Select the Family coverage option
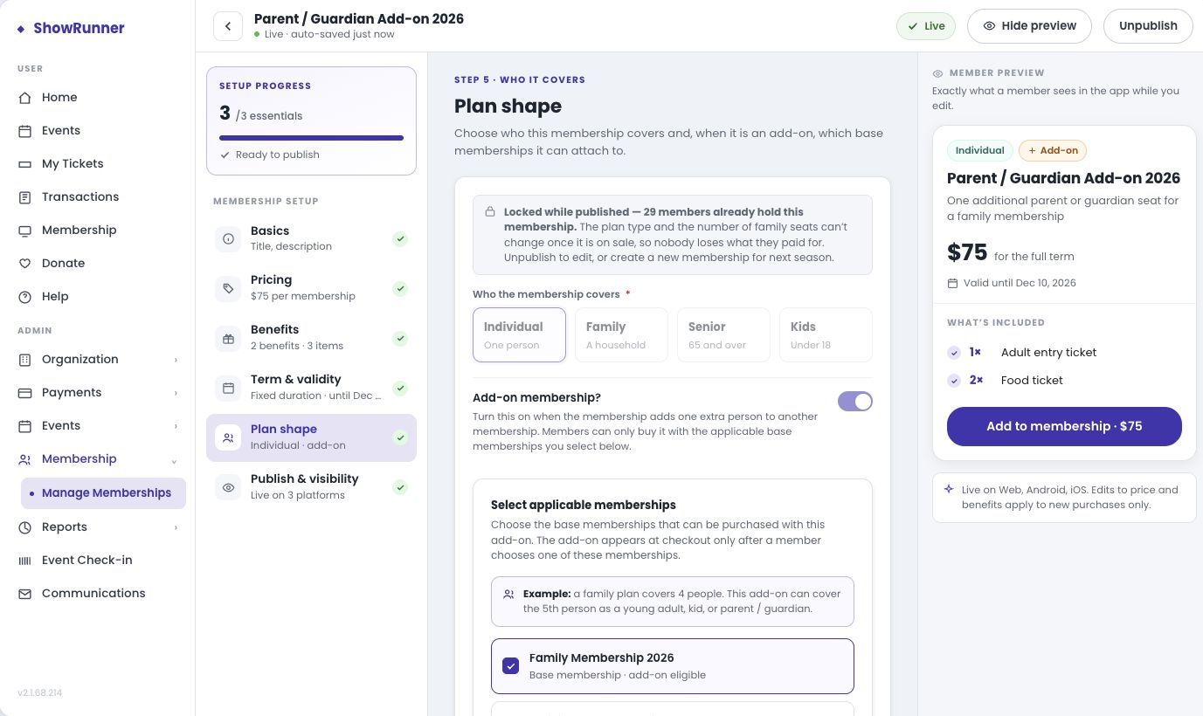 (621, 334)
